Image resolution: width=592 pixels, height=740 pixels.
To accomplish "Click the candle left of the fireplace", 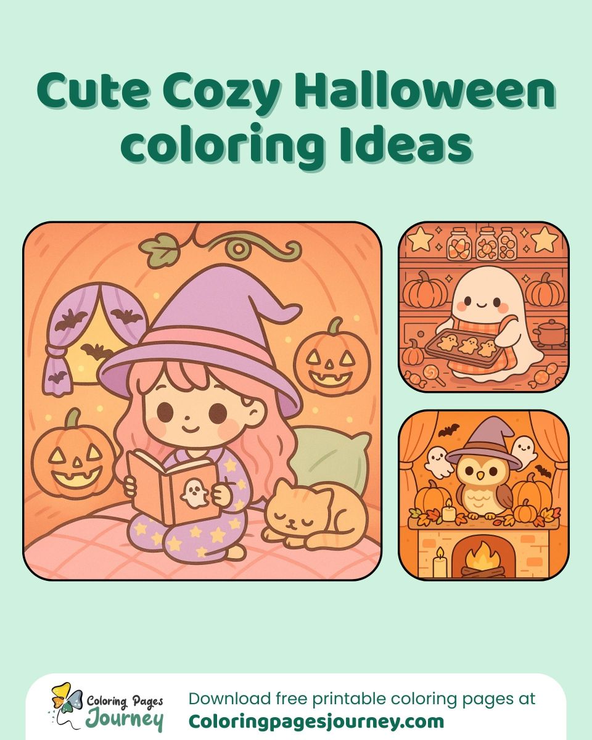I will pyautogui.click(x=438, y=562).
